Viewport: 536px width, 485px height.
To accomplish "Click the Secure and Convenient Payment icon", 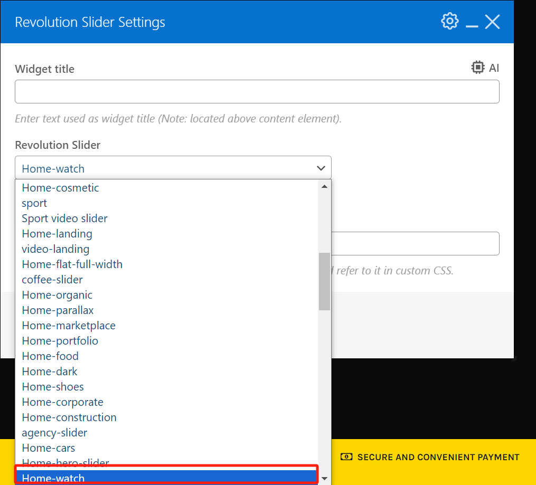I will pos(346,457).
